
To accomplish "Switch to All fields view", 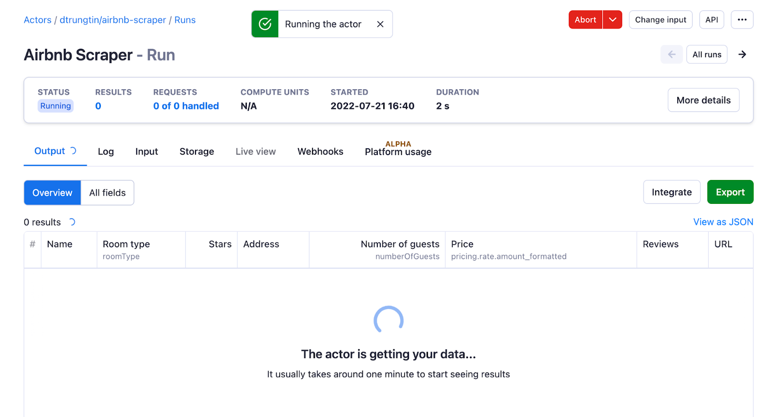I will click(x=107, y=193).
